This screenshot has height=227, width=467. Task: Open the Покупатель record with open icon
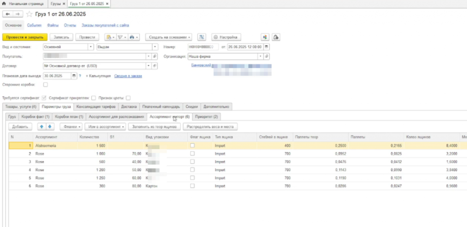tap(155, 57)
